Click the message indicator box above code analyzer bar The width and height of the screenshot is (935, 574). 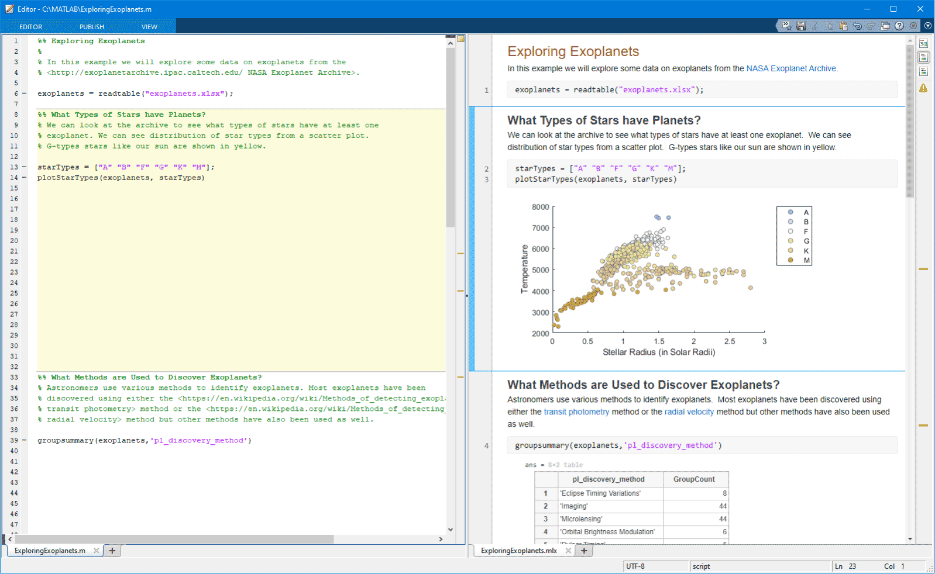click(x=460, y=39)
